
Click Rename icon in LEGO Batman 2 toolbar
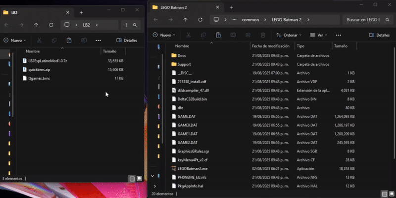click(x=233, y=35)
